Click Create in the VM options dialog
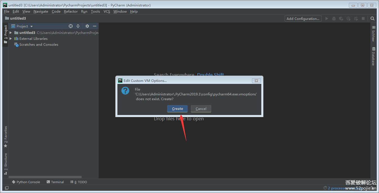Image resolution: width=379 pixels, height=193 pixels. tap(177, 109)
